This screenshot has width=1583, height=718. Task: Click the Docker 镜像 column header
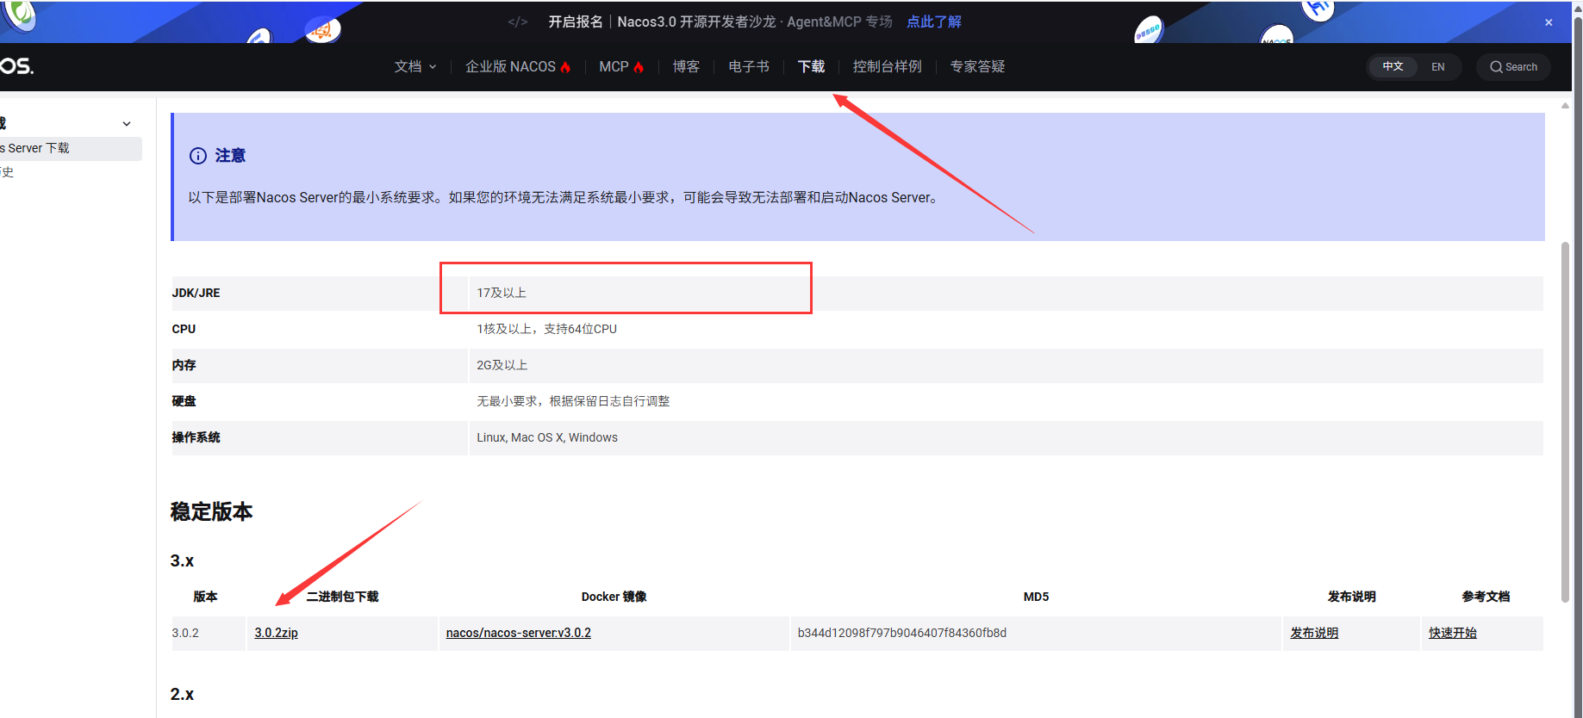(614, 597)
